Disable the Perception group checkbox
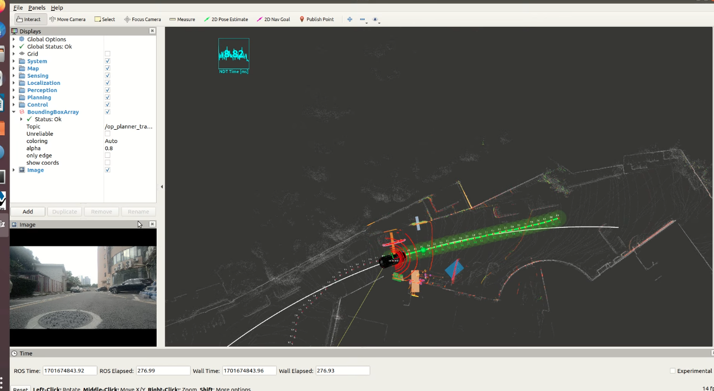The width and height of the screenshot is (714, 391). click(108, 90)
